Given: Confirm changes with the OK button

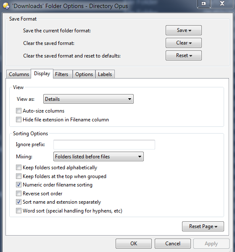Looking at the screenshot, I should click(x=134, y=244).
